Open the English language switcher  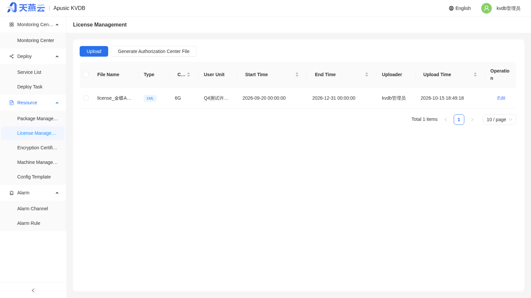tap(460, 8)
